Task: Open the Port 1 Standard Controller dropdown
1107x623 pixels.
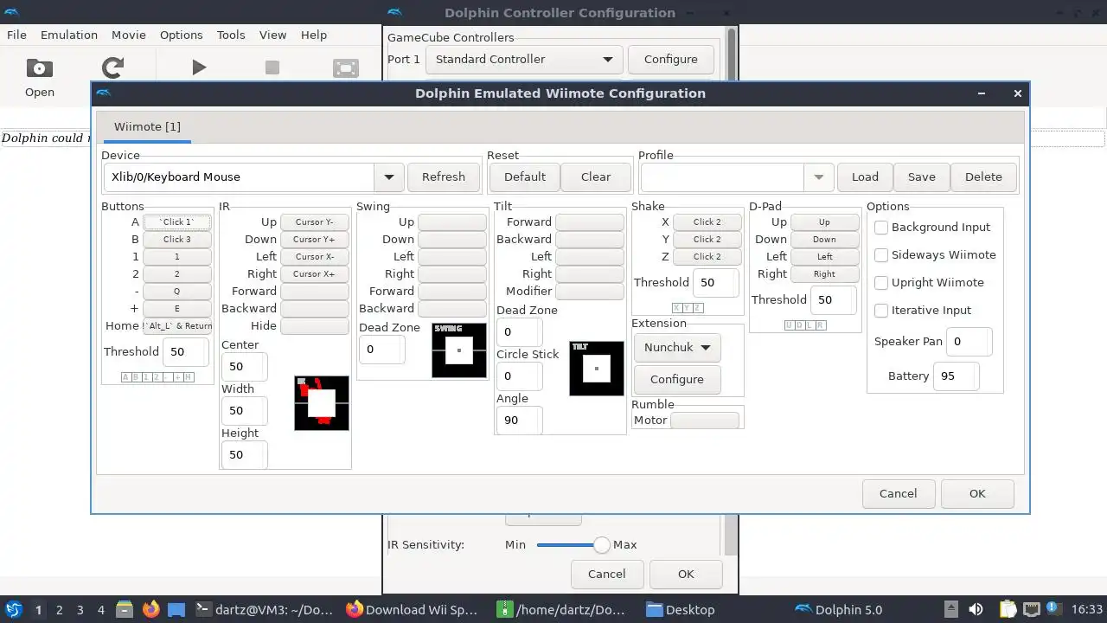Action: click(x=524, y=59)
